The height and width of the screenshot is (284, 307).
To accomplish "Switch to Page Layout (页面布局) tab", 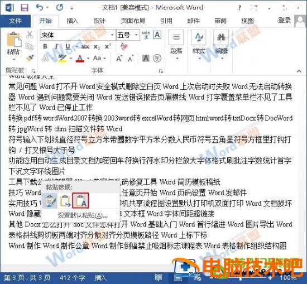I will click(x=133, y=21).
